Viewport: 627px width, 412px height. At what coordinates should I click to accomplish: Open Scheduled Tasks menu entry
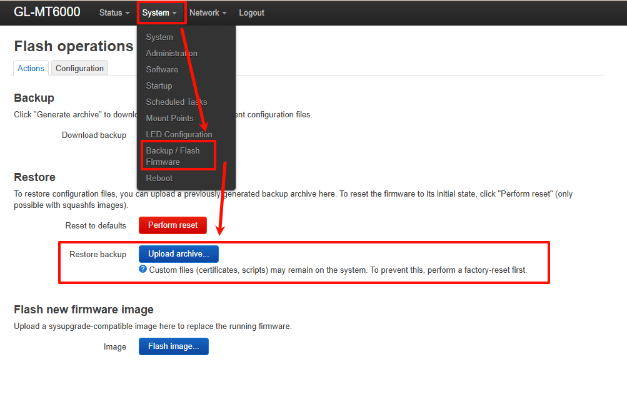176,102
